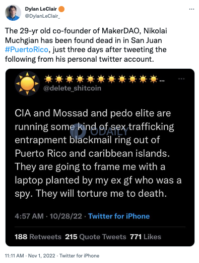Click the orange badge next to Dylan LeClair

pos(61,9)
